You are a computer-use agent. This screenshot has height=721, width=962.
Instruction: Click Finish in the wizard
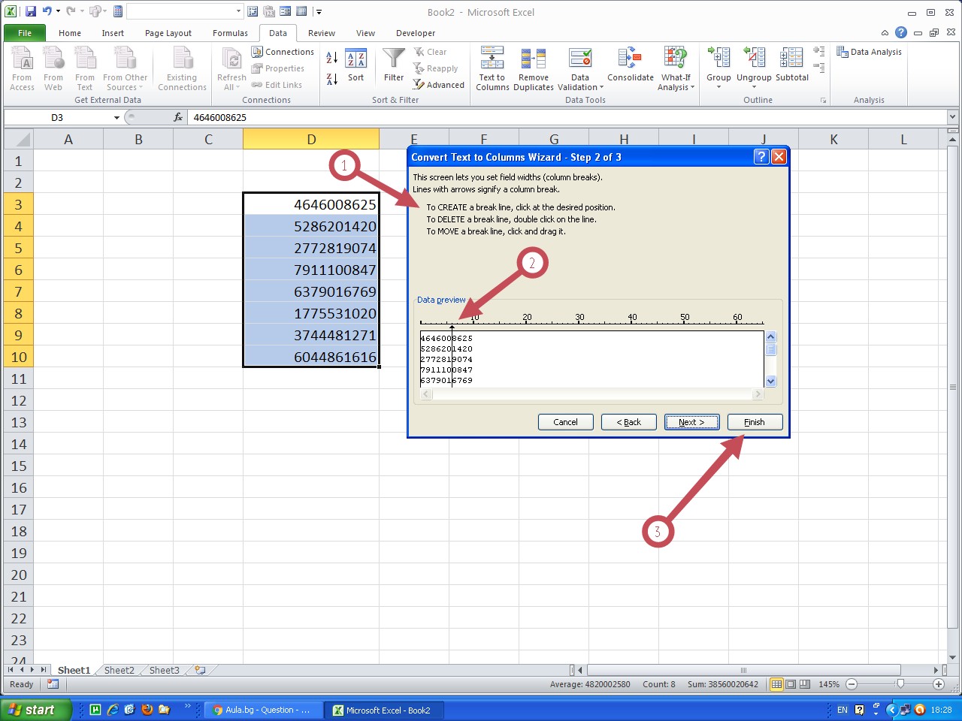click(755, 422)
